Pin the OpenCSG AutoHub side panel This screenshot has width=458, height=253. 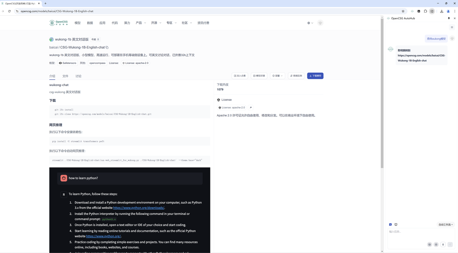(449, 18)
